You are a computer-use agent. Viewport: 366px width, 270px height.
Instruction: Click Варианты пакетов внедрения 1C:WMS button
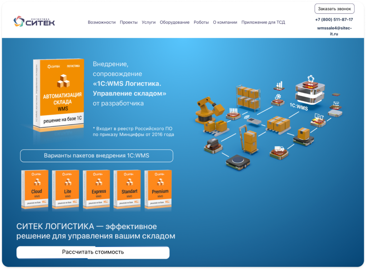(x=97, y=156)
